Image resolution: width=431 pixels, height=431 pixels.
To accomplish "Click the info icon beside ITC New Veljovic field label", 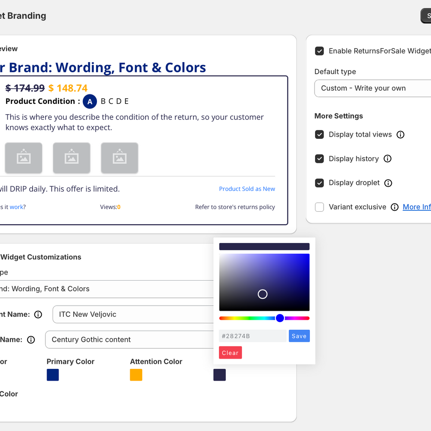I will click(38, 314).
